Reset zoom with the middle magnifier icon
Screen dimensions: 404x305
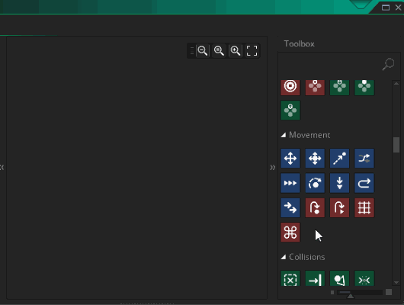coord(219,50)
